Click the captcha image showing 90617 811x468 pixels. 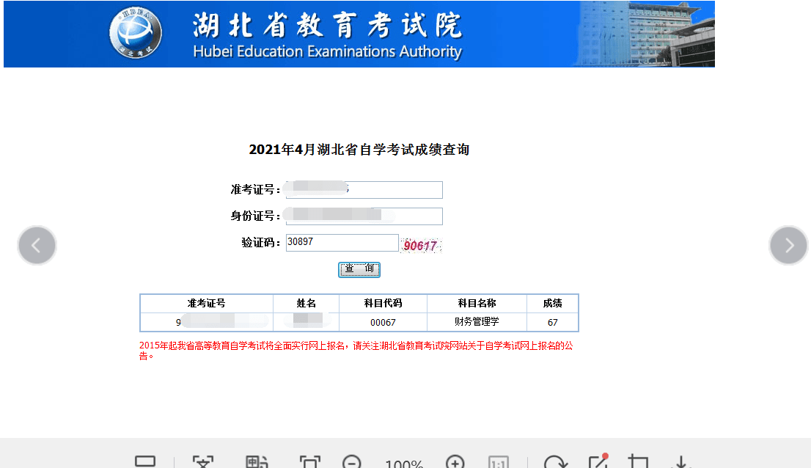[421, 245]
